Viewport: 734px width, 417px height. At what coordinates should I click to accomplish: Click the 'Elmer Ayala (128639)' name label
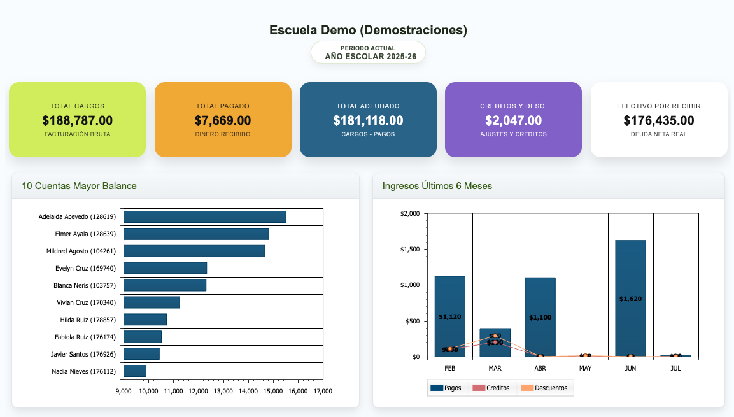point(85,234)
